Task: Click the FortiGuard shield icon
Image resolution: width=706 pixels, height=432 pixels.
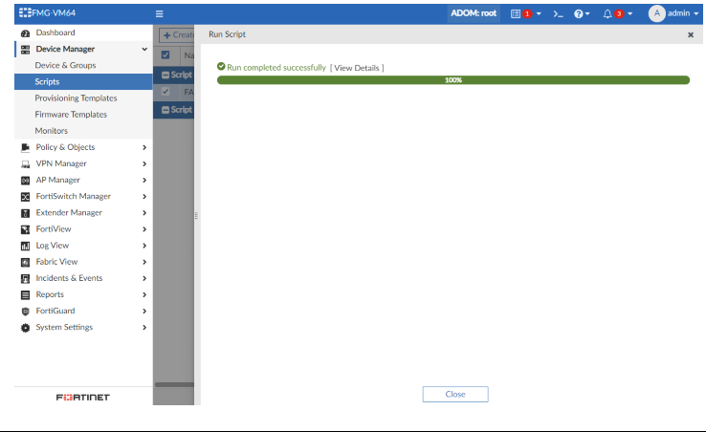Action: [25, 311]
